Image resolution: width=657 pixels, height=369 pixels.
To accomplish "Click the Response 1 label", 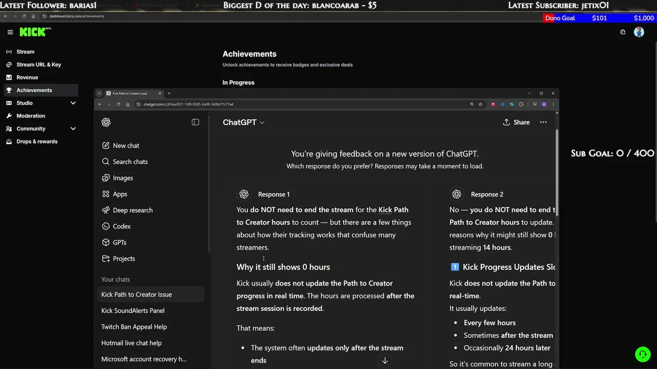I will point(274,194).
